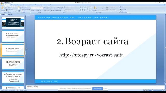Viewport: 166px width, 93px height.
Task: Select the '5. Ссылки на сайт' slide thumbnail
Action: tap(13, 87)
